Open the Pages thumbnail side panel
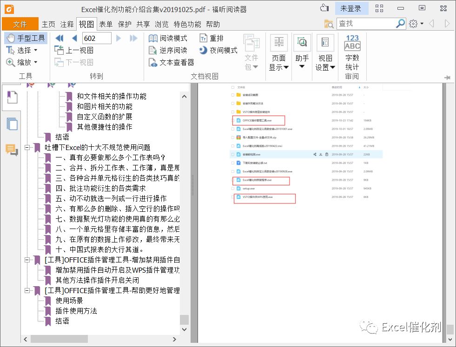This screenshot has height=347, width=456. (12, 124)
